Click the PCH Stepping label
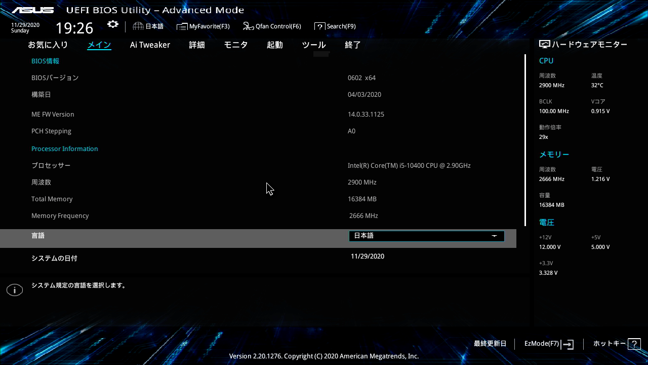Screen dimensions: 648x365 (x=51, y=131)
